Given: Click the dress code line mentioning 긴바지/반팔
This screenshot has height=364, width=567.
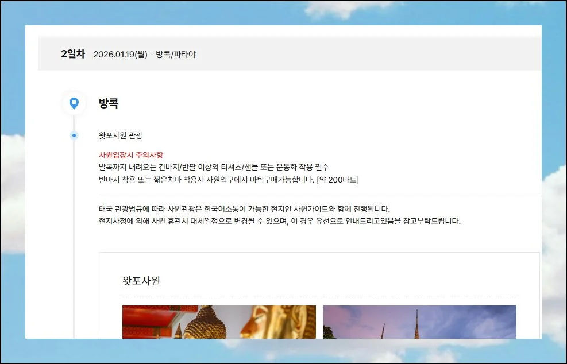Looking at the screenshot, I should (214, 167).
